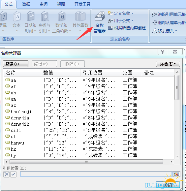Click the horizontal scrollbar right arrow
The width and height of the screenshot is (186, 191).
click(171, 162)
